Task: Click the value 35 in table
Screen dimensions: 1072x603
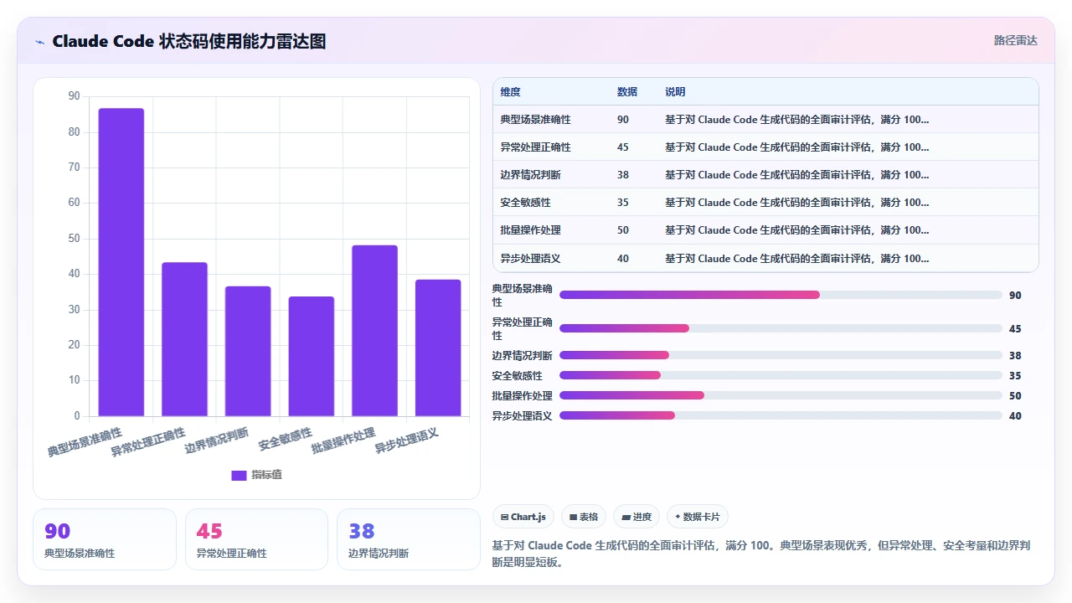Action: (x=622, y=203)
